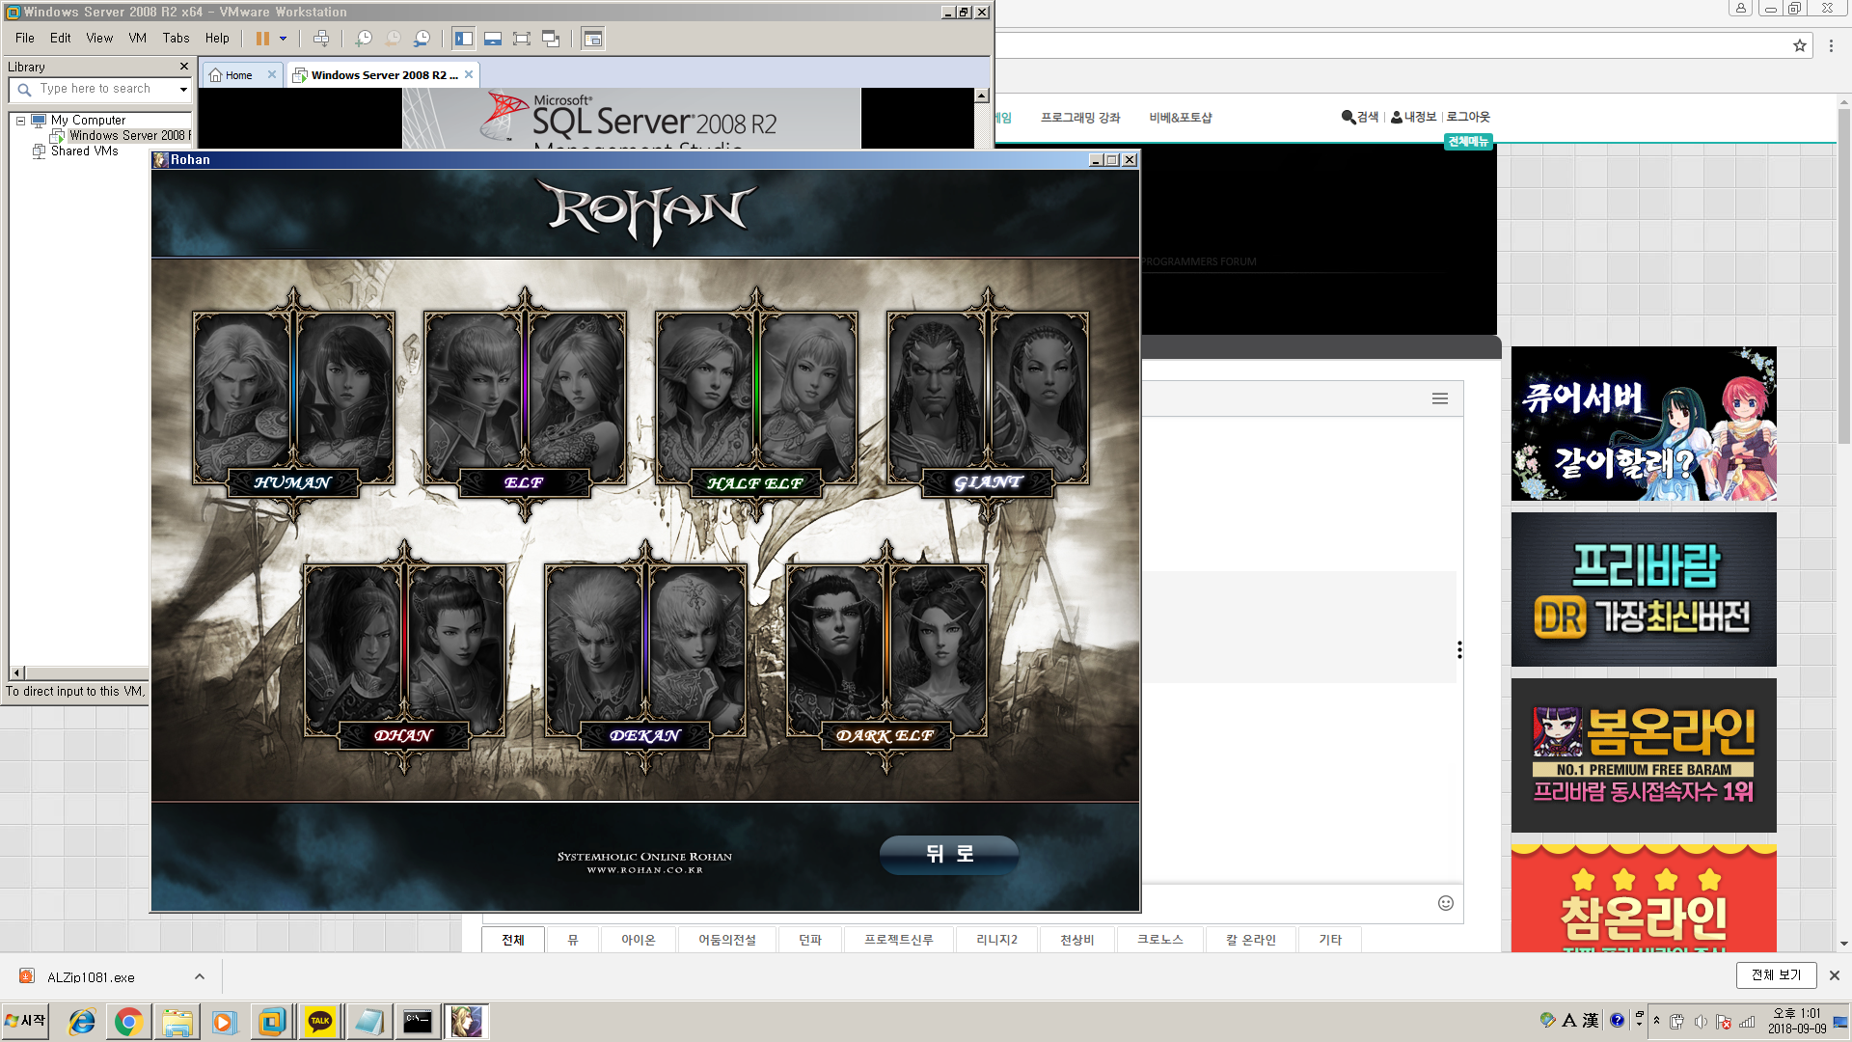Image resolution: width=1852 pixels, height=1042 pixels.
Task: Expand the library search dropdown arrow
Action: (183, 89)
